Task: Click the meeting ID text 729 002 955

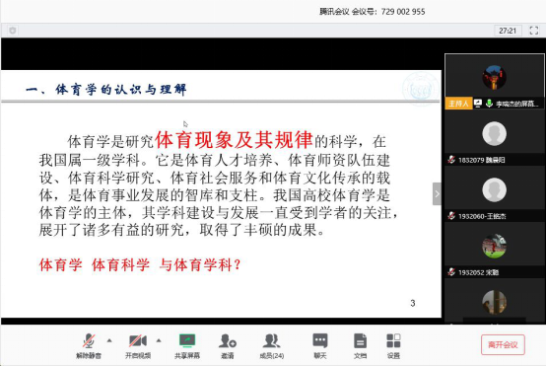Action: click(403, 12)
